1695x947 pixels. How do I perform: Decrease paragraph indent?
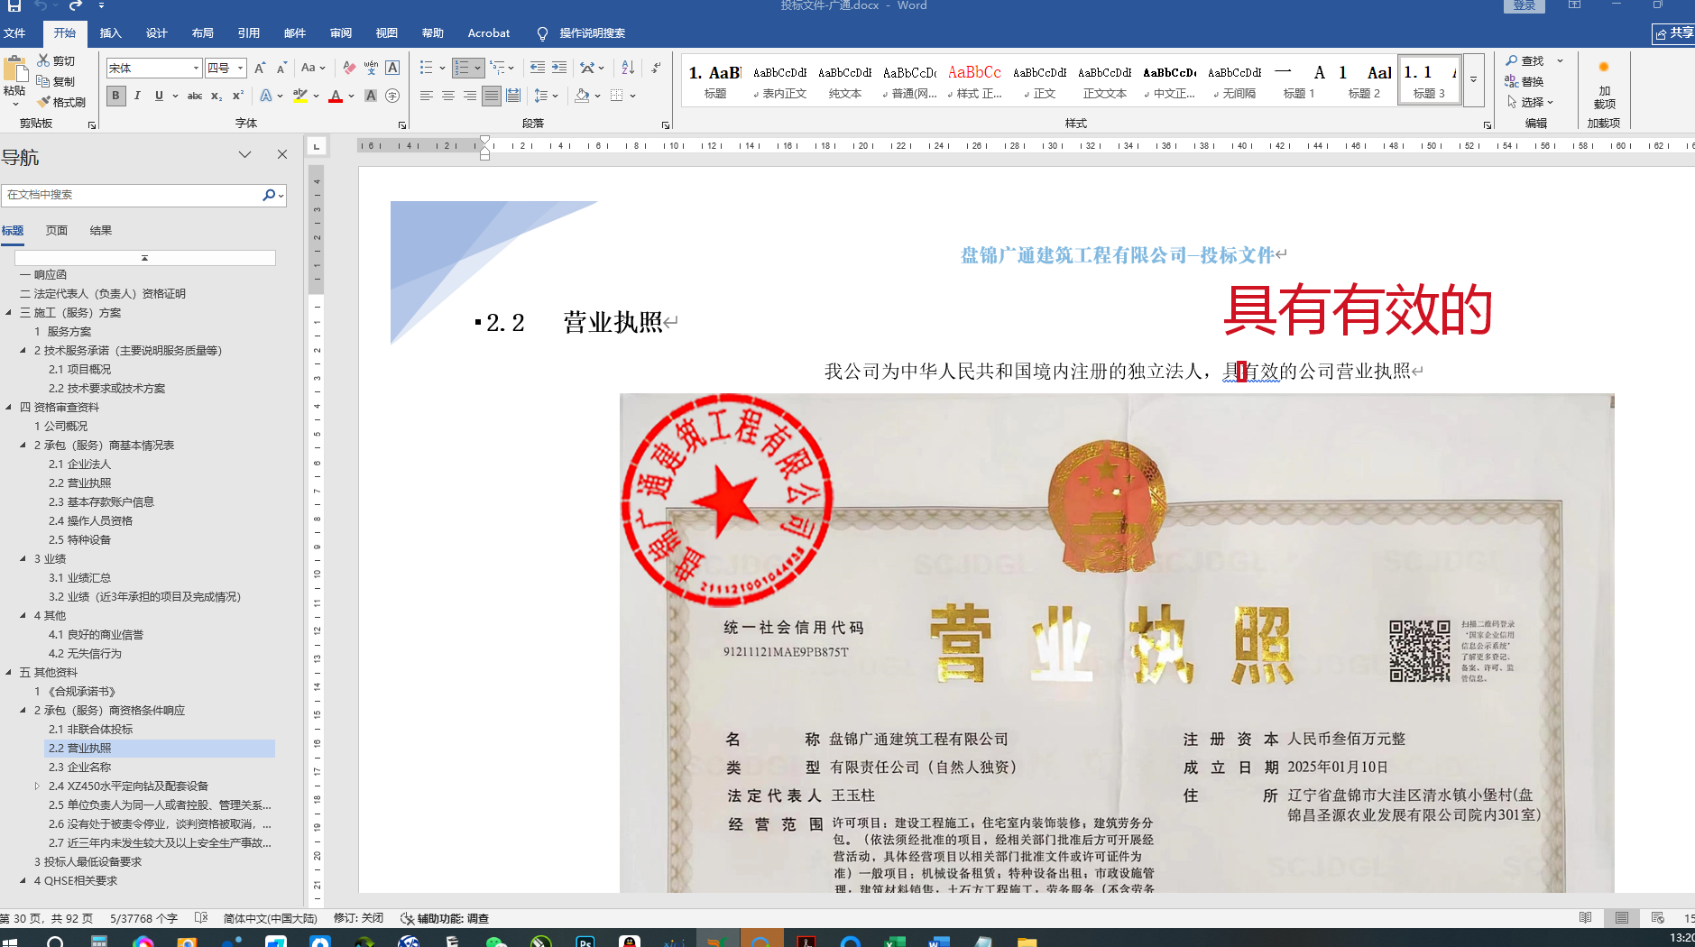[538, 68]
